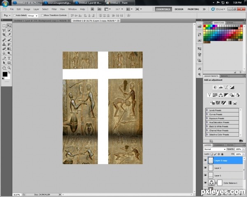Open the Filter menu
247x197 pixels.
pyautogui.click(x=54, y=9)
